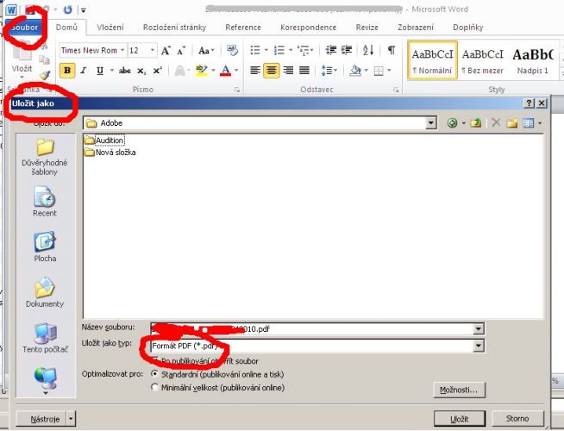Open the font name dropdown

(122, 50)
